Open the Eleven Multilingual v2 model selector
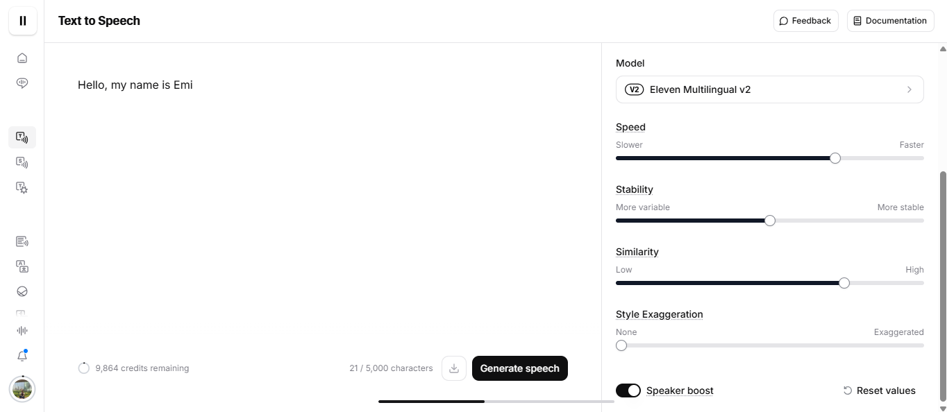Screen dimensions: 947x412 pos(769,89)
